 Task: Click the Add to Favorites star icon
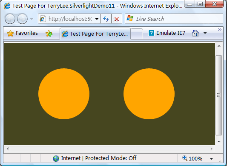click(x=49, y=34)
